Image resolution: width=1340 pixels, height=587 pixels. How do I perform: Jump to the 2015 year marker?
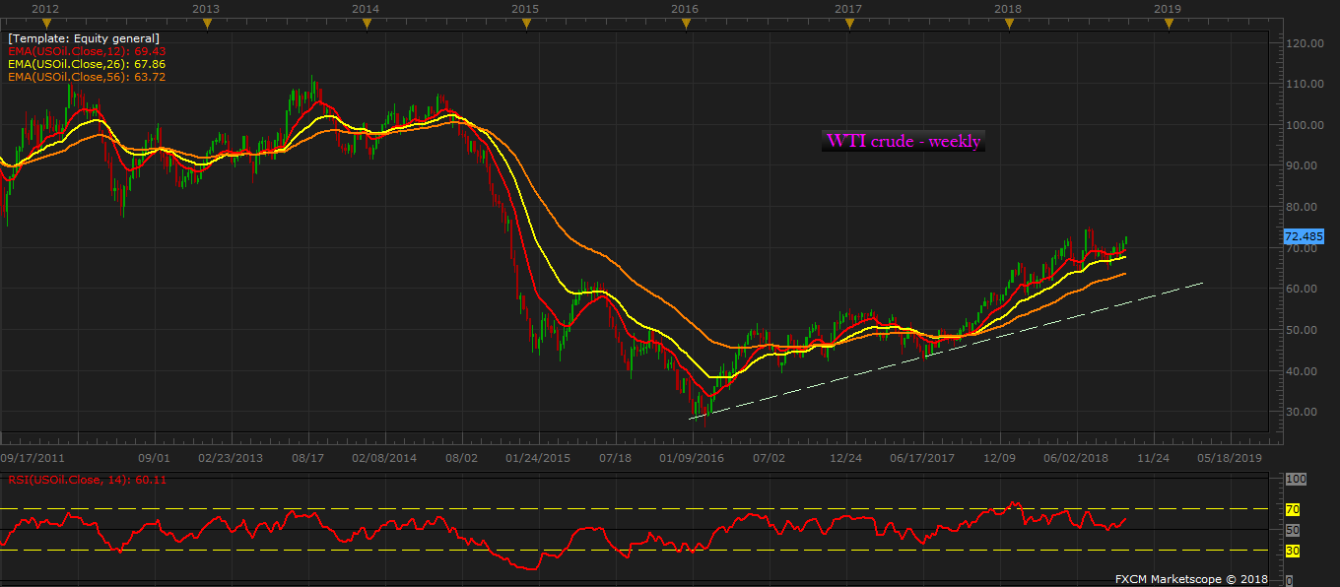point(525,24)
